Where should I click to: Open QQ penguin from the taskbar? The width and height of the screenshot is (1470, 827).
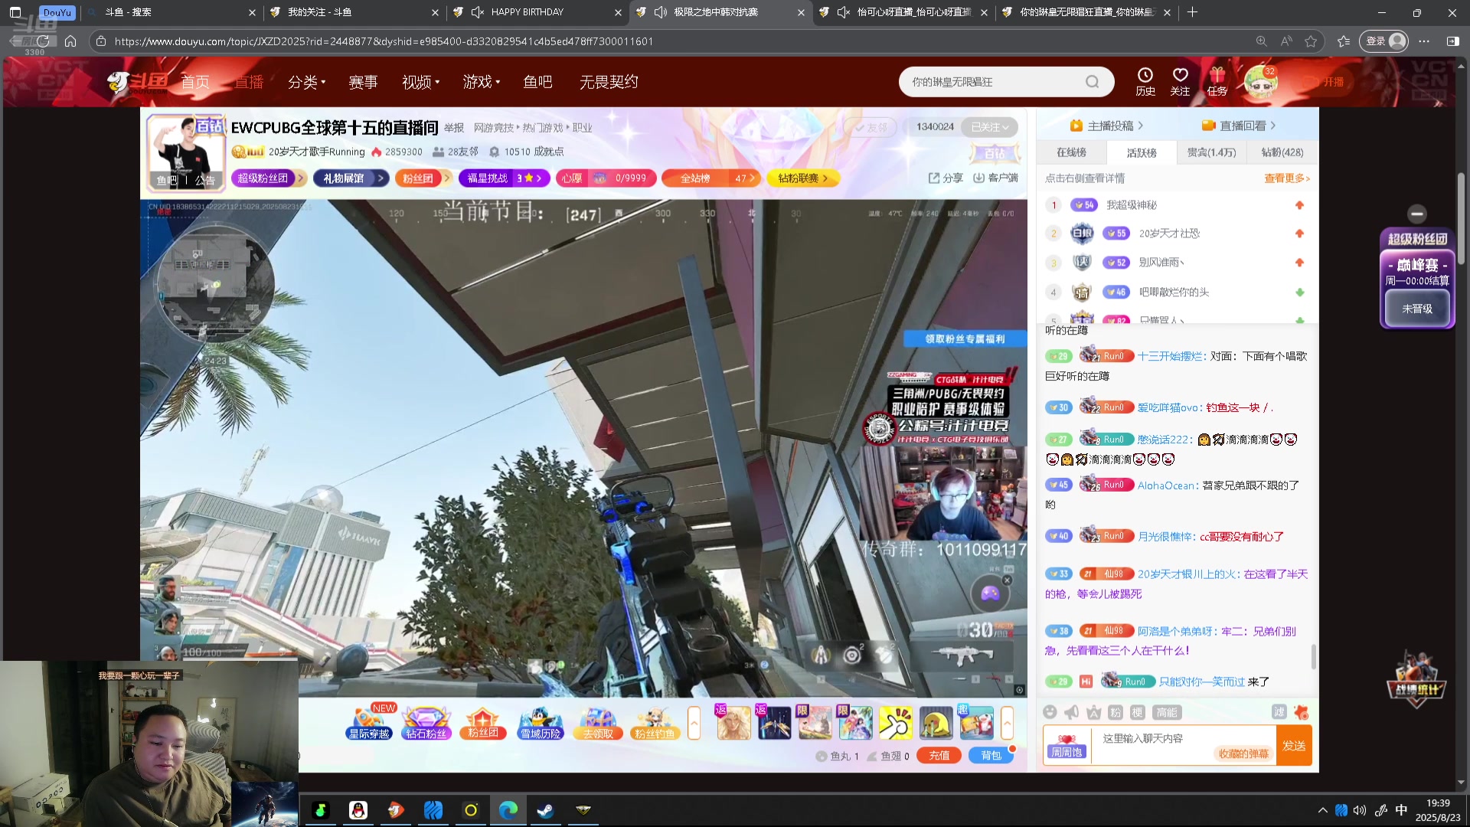coord(358,810)
